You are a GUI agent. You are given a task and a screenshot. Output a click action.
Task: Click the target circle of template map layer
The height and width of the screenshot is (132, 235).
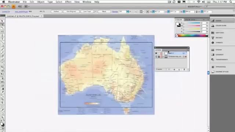[184, 56]
